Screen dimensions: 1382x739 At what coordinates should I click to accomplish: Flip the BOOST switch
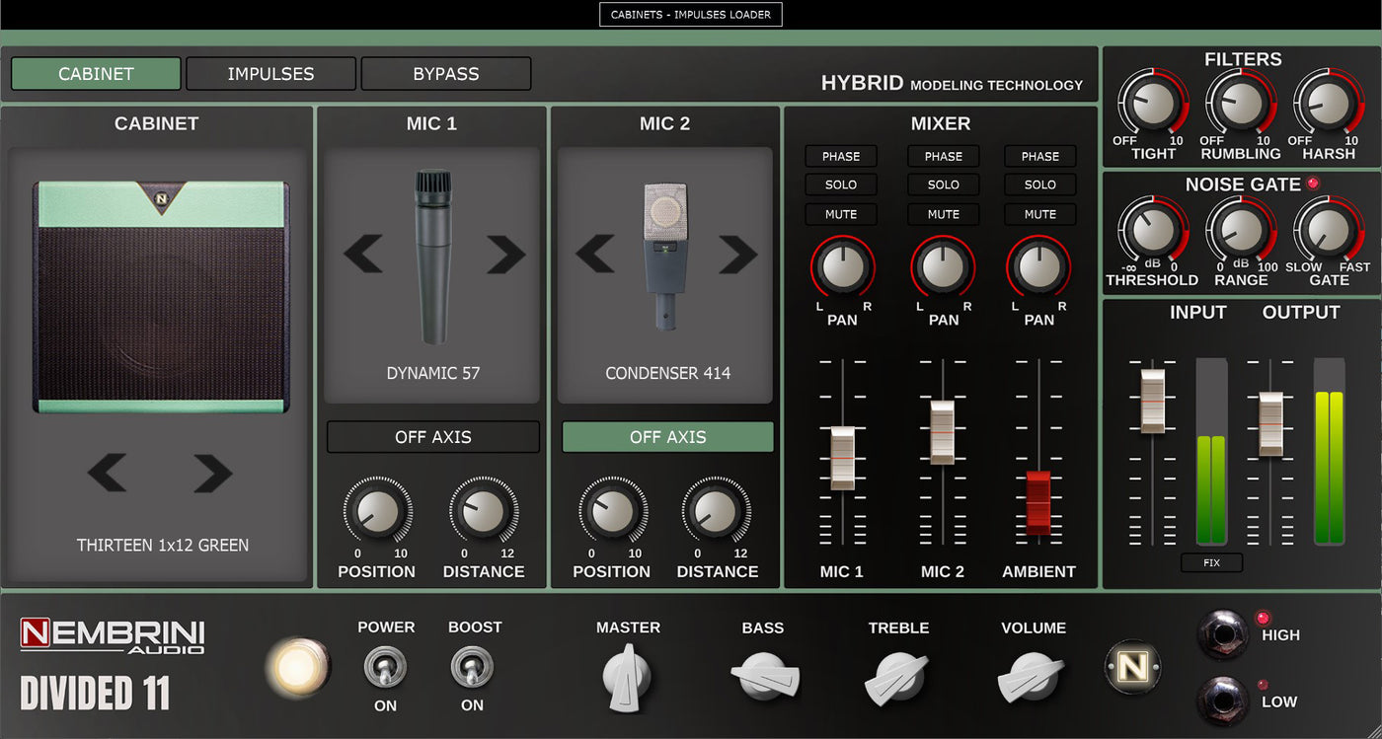[472, 668]
